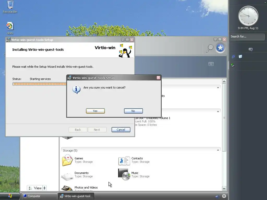Close the cancel confirmation dialog

tap(158, 78)
